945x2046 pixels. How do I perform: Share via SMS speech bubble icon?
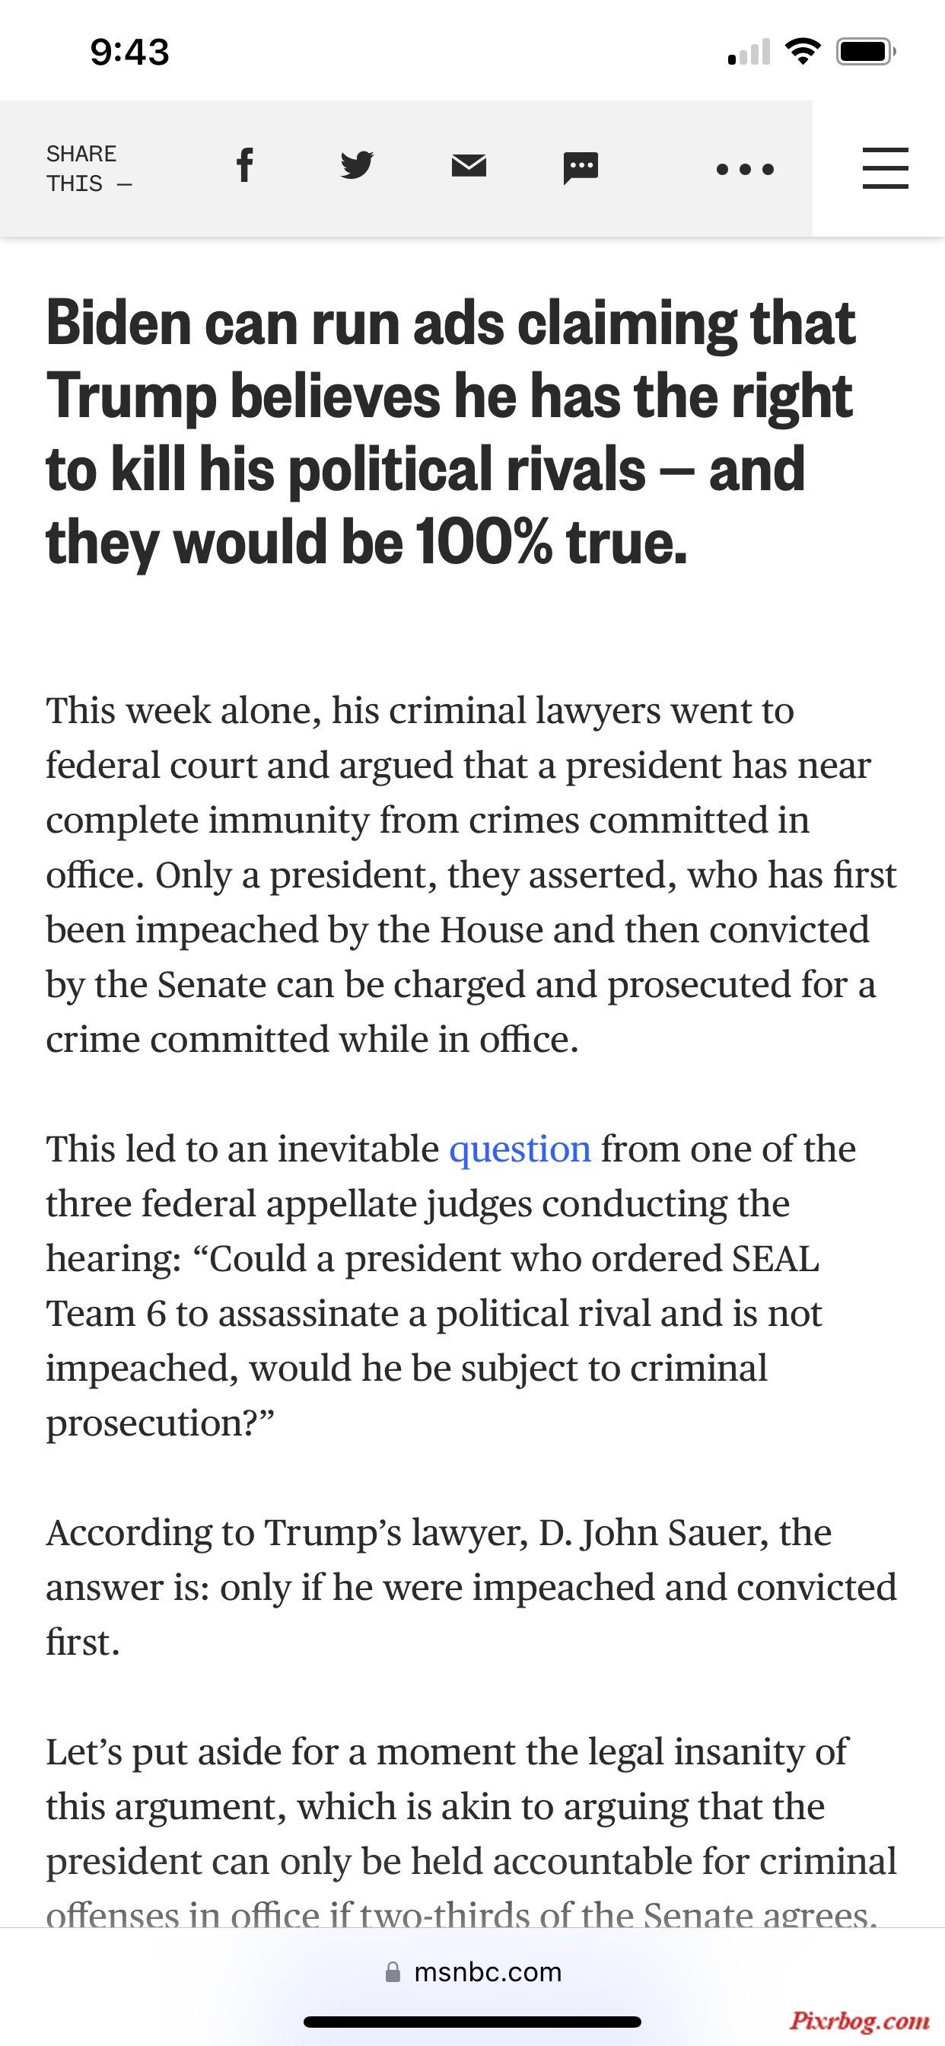click(x=581, y=167)
